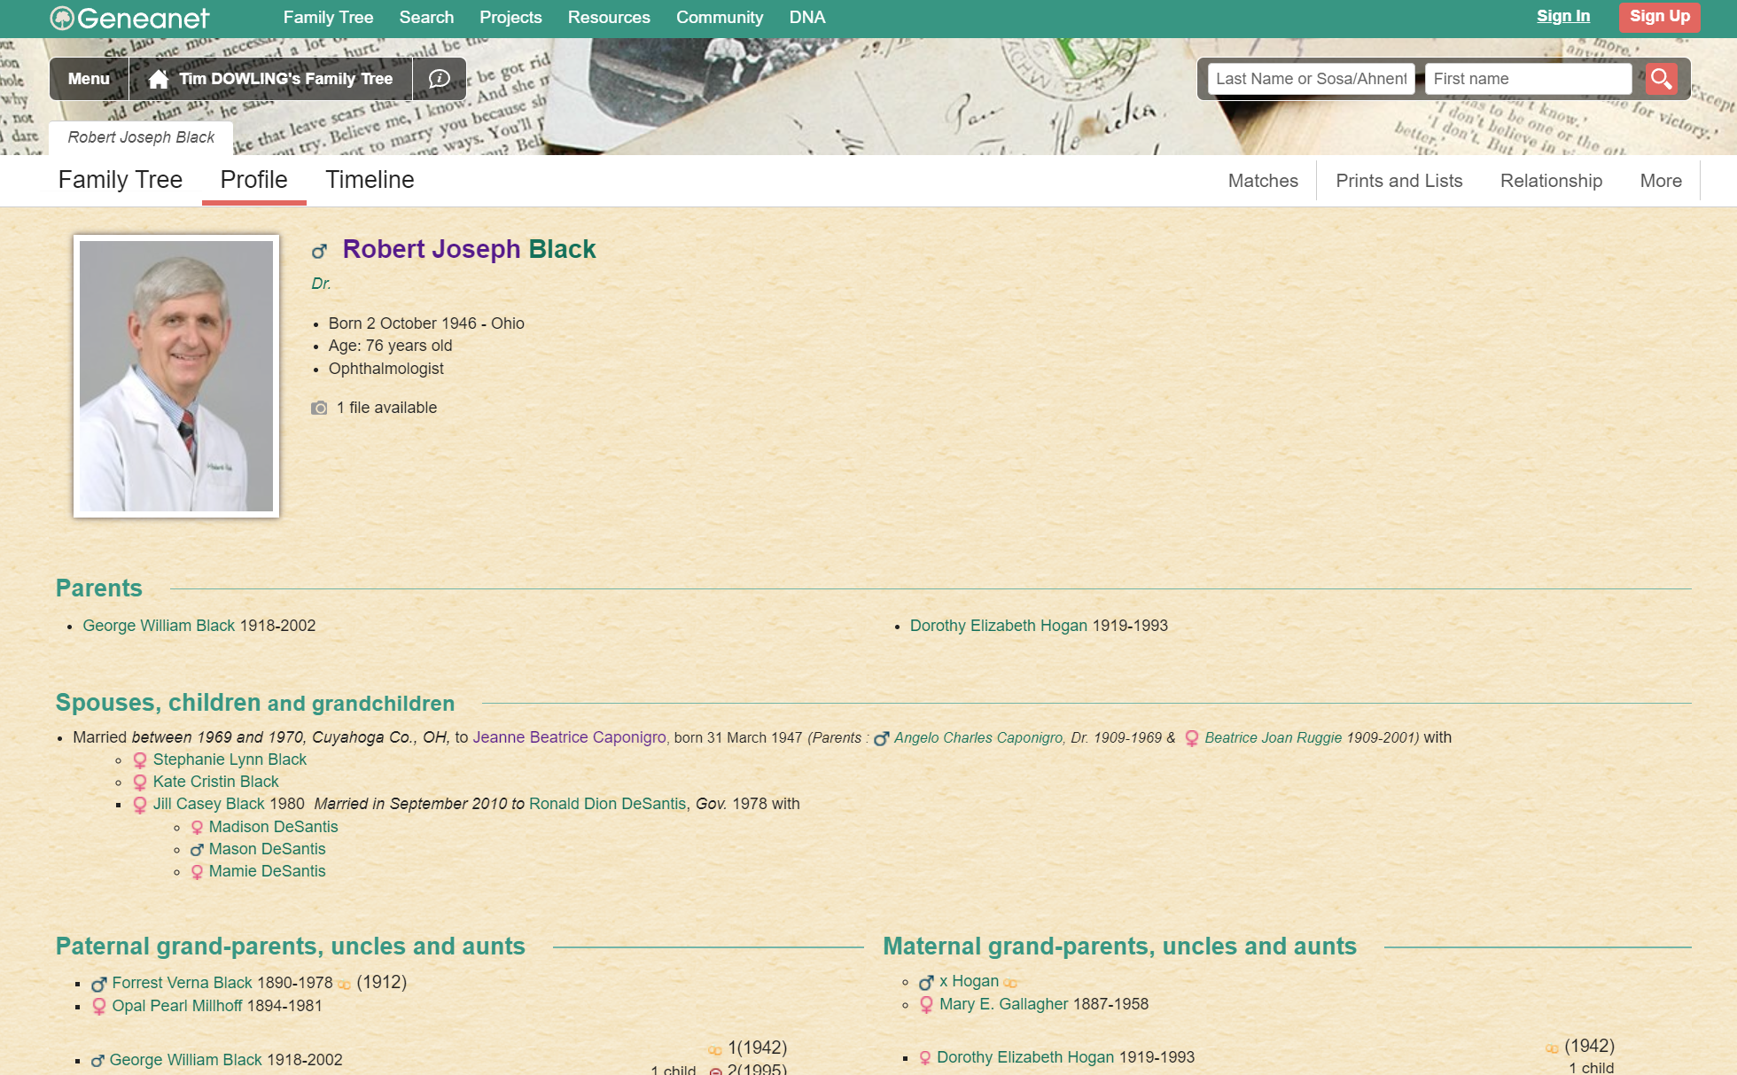Open Ronald Dion DeSantis's profile
This screenshot has height=1075, width=1737.
(608, 804)
